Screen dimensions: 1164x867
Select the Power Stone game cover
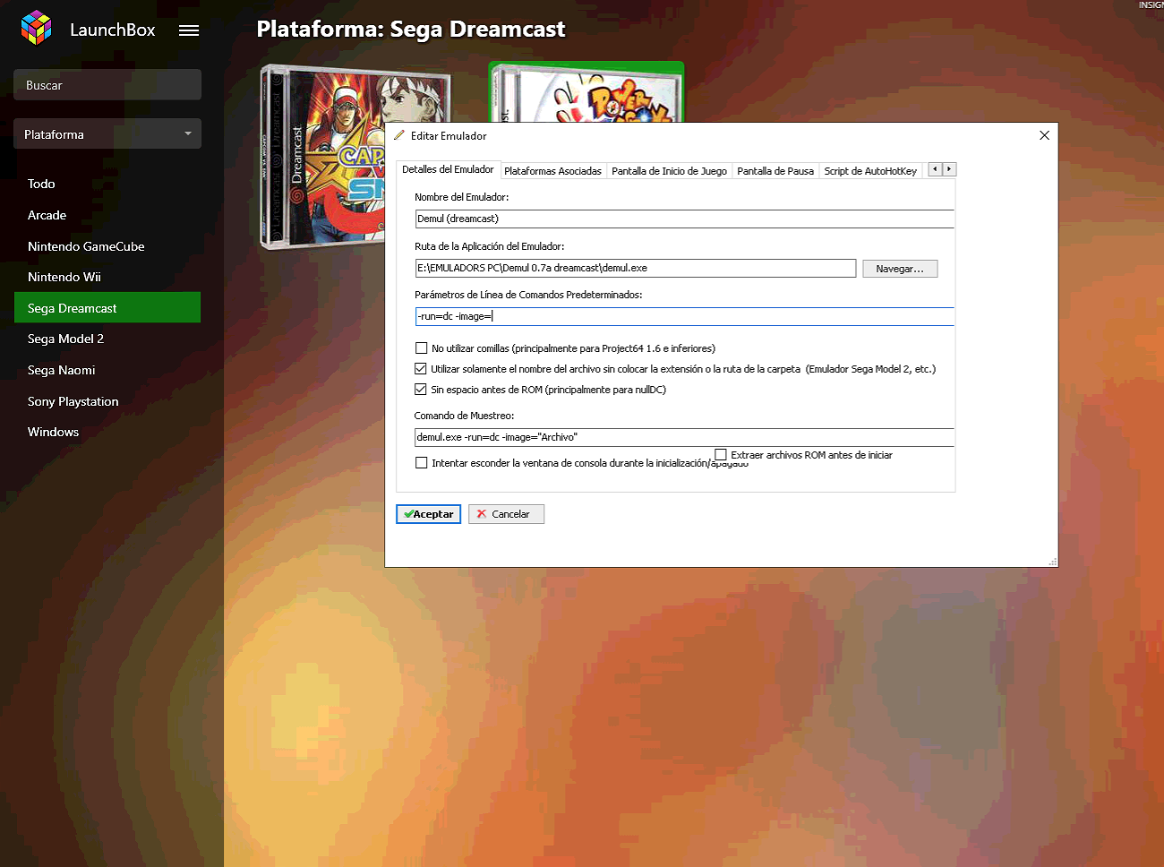pyautogui.click(x=586, y=91)
